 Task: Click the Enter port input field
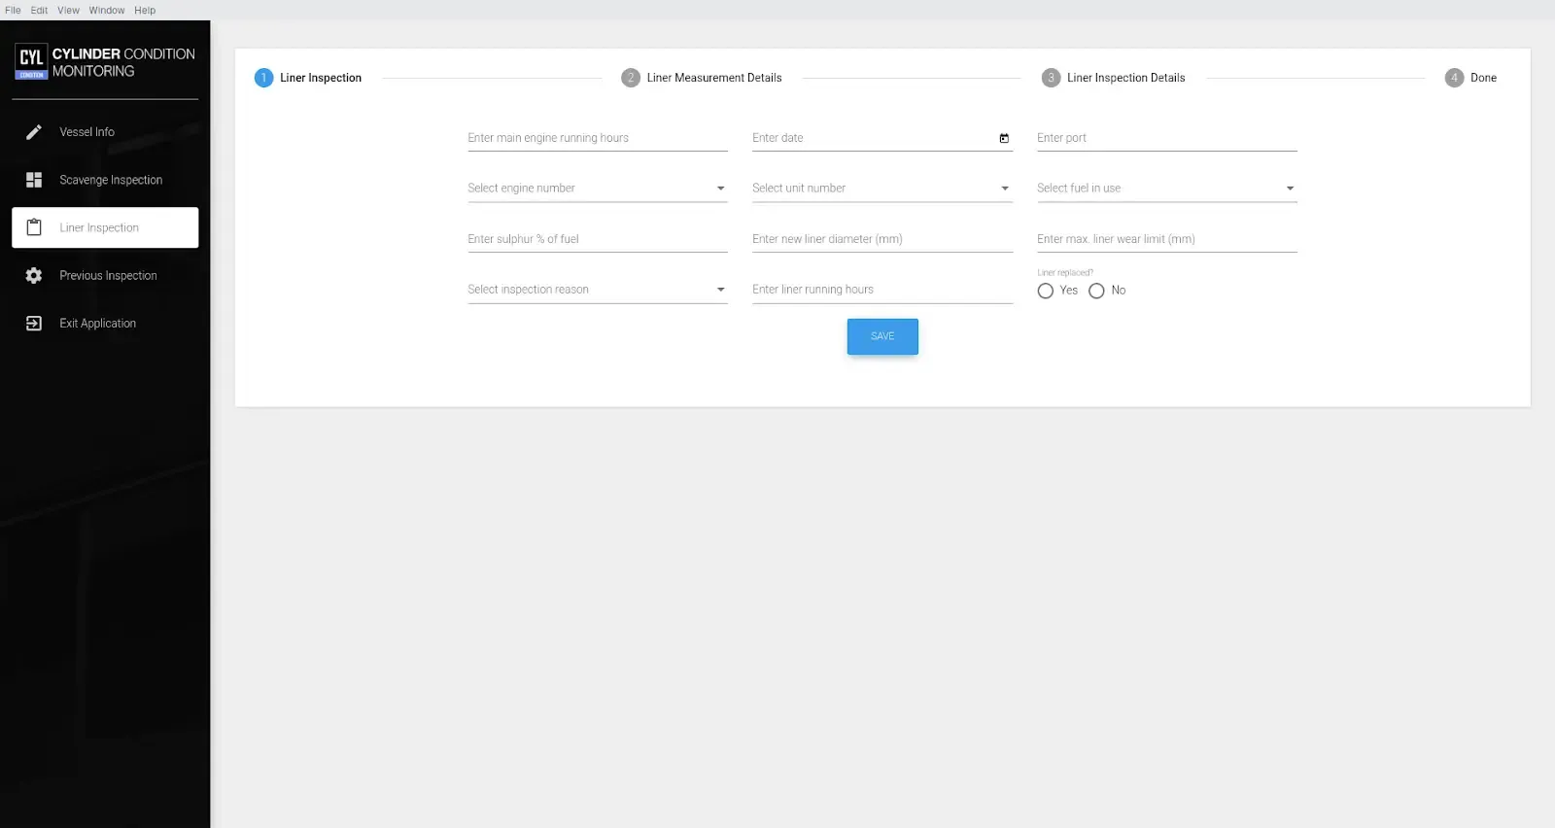1166,138
